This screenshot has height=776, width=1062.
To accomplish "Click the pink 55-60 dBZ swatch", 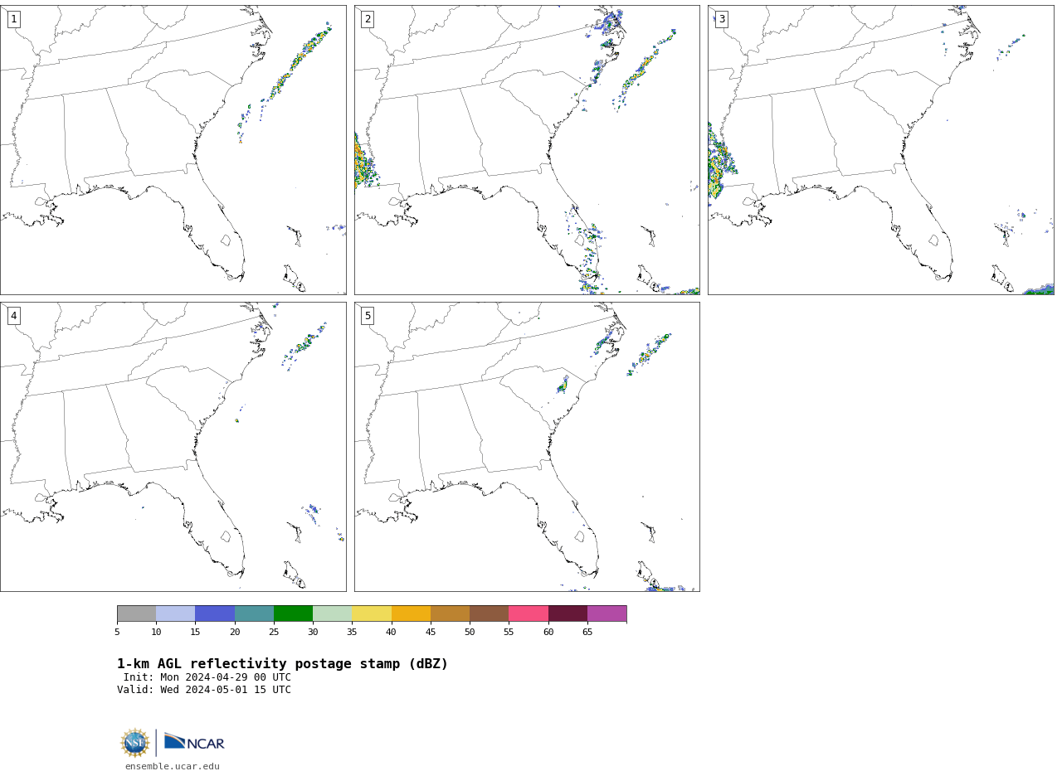I will point(529,614).
